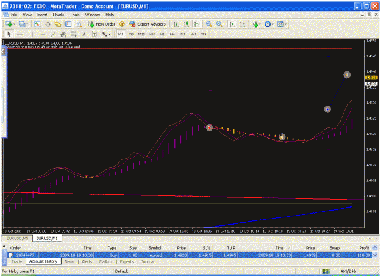This screenshot has width=381, height=276.
Task: Open the Trade tab in Terminal
Action: tap(17, 261)
